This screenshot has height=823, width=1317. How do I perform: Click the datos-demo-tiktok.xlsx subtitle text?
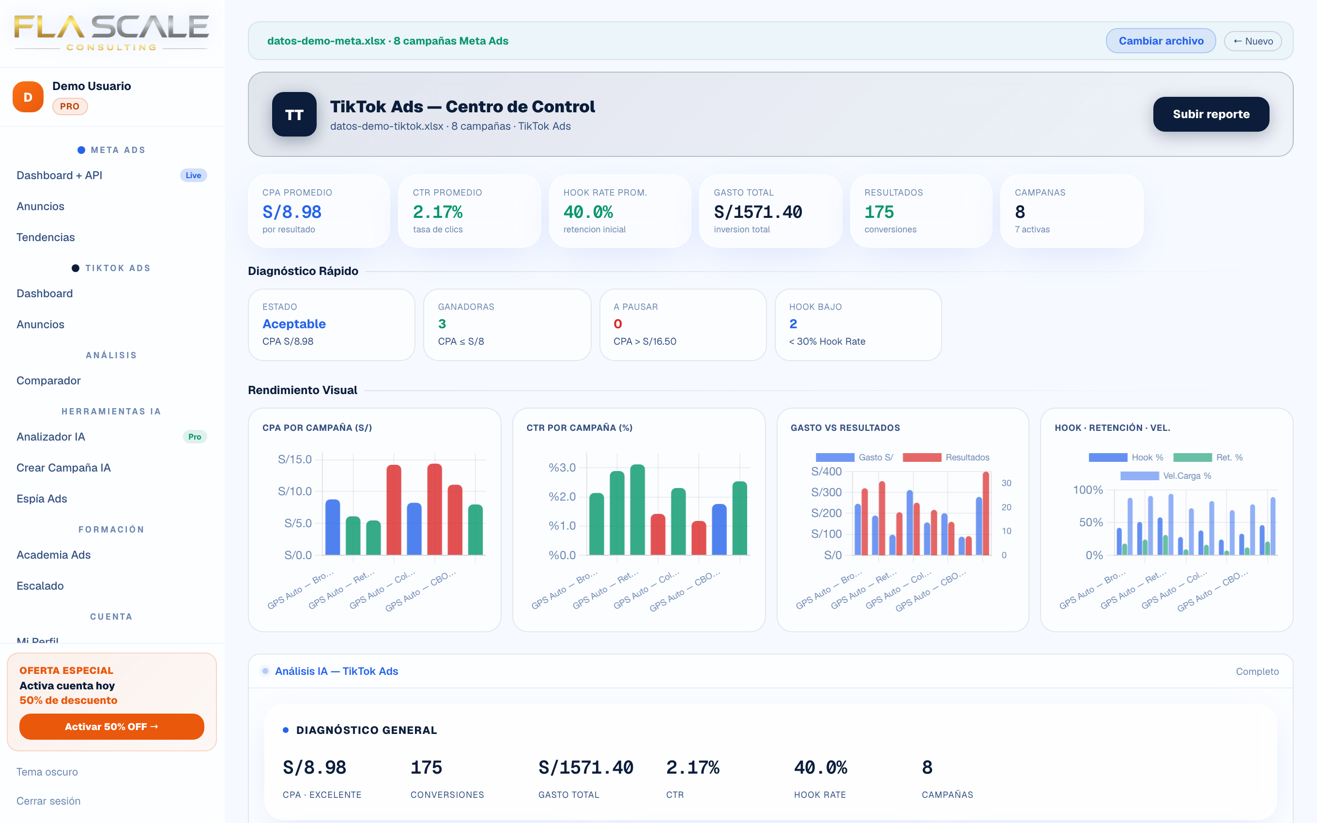pos(450,126)
